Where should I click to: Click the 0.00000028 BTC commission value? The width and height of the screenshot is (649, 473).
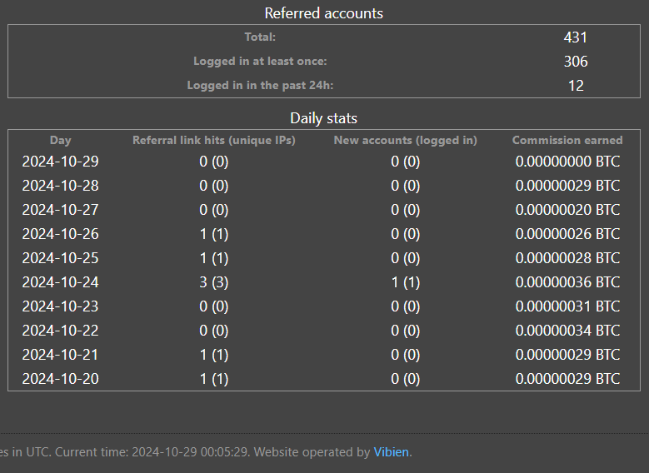567,258
